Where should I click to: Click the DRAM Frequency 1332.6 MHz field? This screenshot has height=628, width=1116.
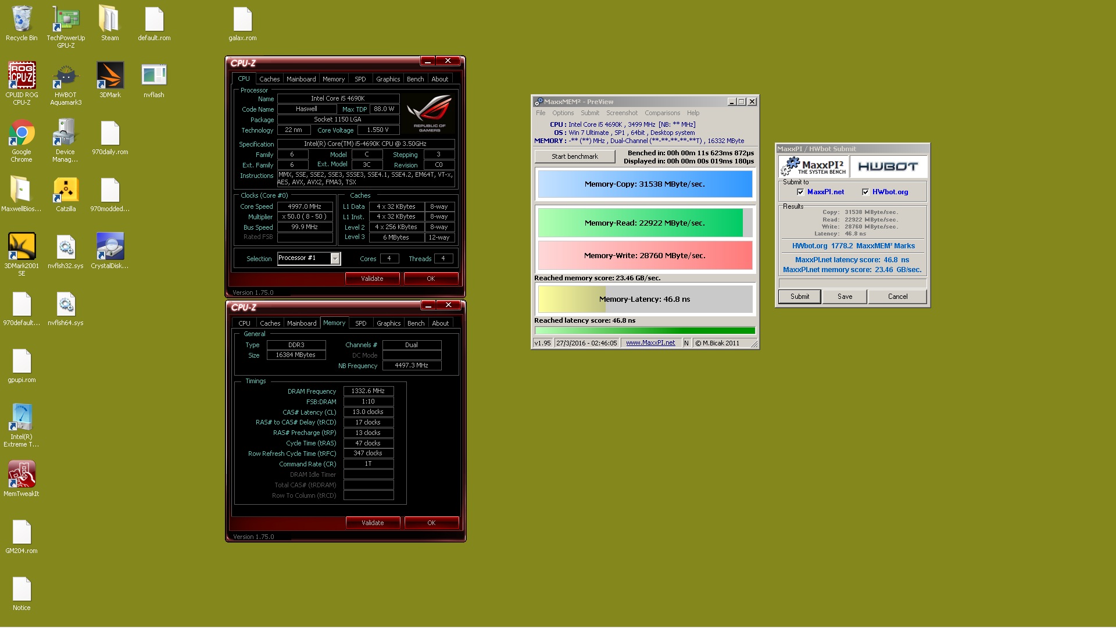point(369,391)
